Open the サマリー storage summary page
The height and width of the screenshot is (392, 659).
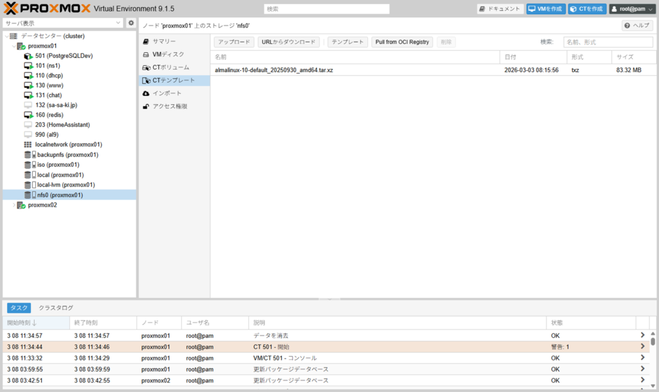(163, 41)
